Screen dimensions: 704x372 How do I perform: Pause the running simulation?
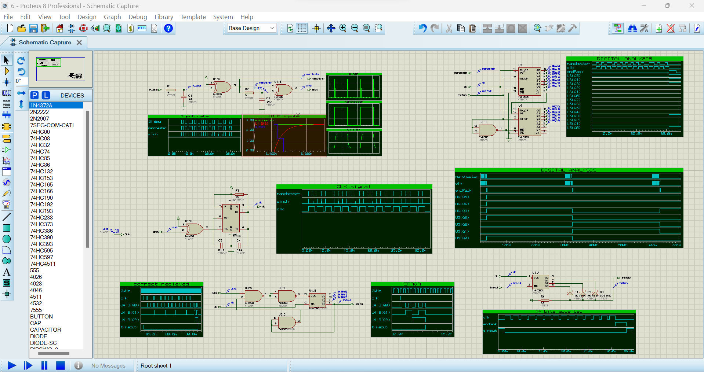click(x=44, y=365)
